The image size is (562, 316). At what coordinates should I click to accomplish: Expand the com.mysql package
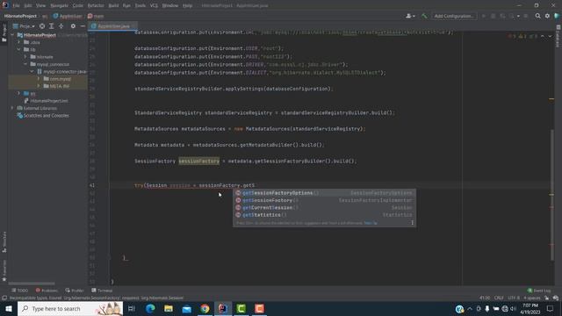(39, 79)
